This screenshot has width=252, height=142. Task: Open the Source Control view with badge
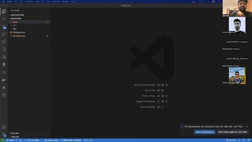tap(4, 26)
